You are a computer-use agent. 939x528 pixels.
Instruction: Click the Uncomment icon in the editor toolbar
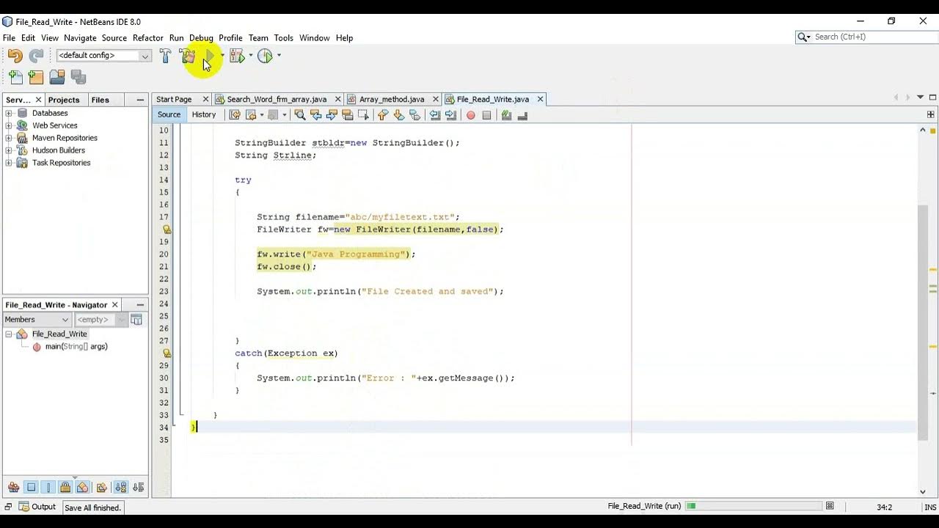pos(522,115)
